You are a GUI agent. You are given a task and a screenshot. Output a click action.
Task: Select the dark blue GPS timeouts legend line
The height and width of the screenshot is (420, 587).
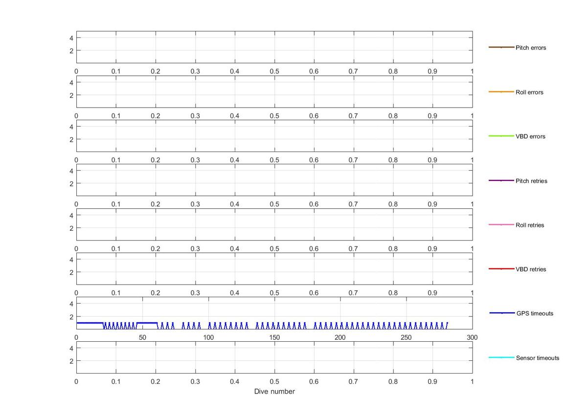point(501,313)
